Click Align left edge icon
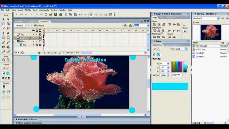This screenshot has width=229, height=129. 154,24
